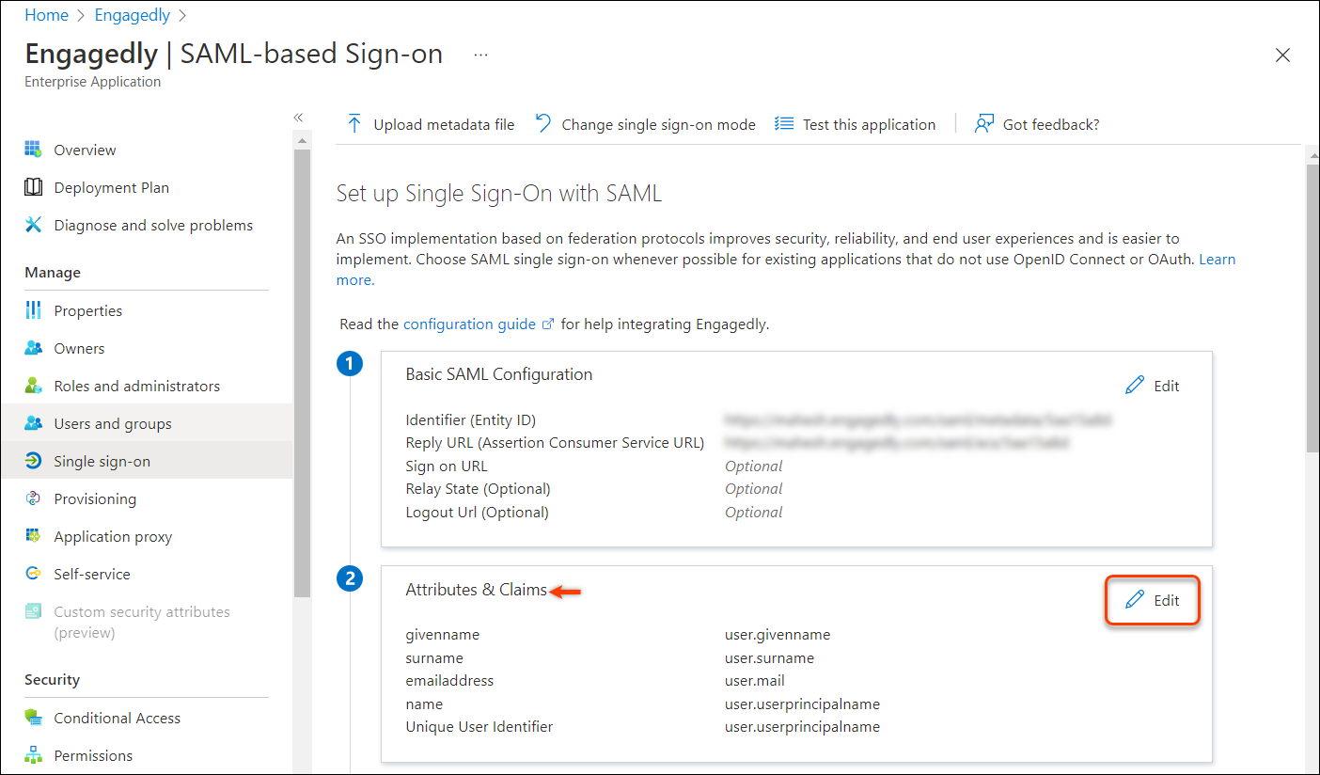Click the user.surname value

[x=769, y=658]
